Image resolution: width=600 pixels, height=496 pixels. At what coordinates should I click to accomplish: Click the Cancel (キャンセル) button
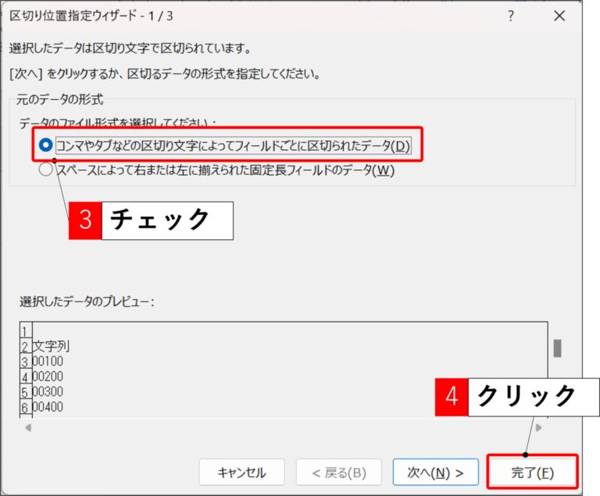point(241,473)
